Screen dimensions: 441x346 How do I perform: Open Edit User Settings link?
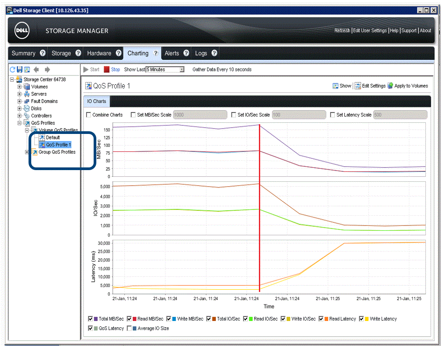tap(370, 30)
